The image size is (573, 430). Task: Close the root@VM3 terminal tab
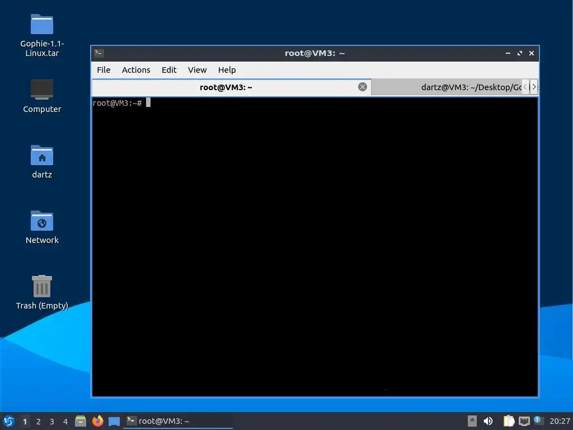point(363,87)
